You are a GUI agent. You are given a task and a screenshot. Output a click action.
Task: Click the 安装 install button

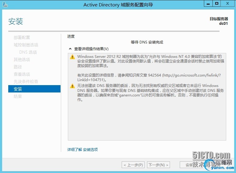coord(191,165)
